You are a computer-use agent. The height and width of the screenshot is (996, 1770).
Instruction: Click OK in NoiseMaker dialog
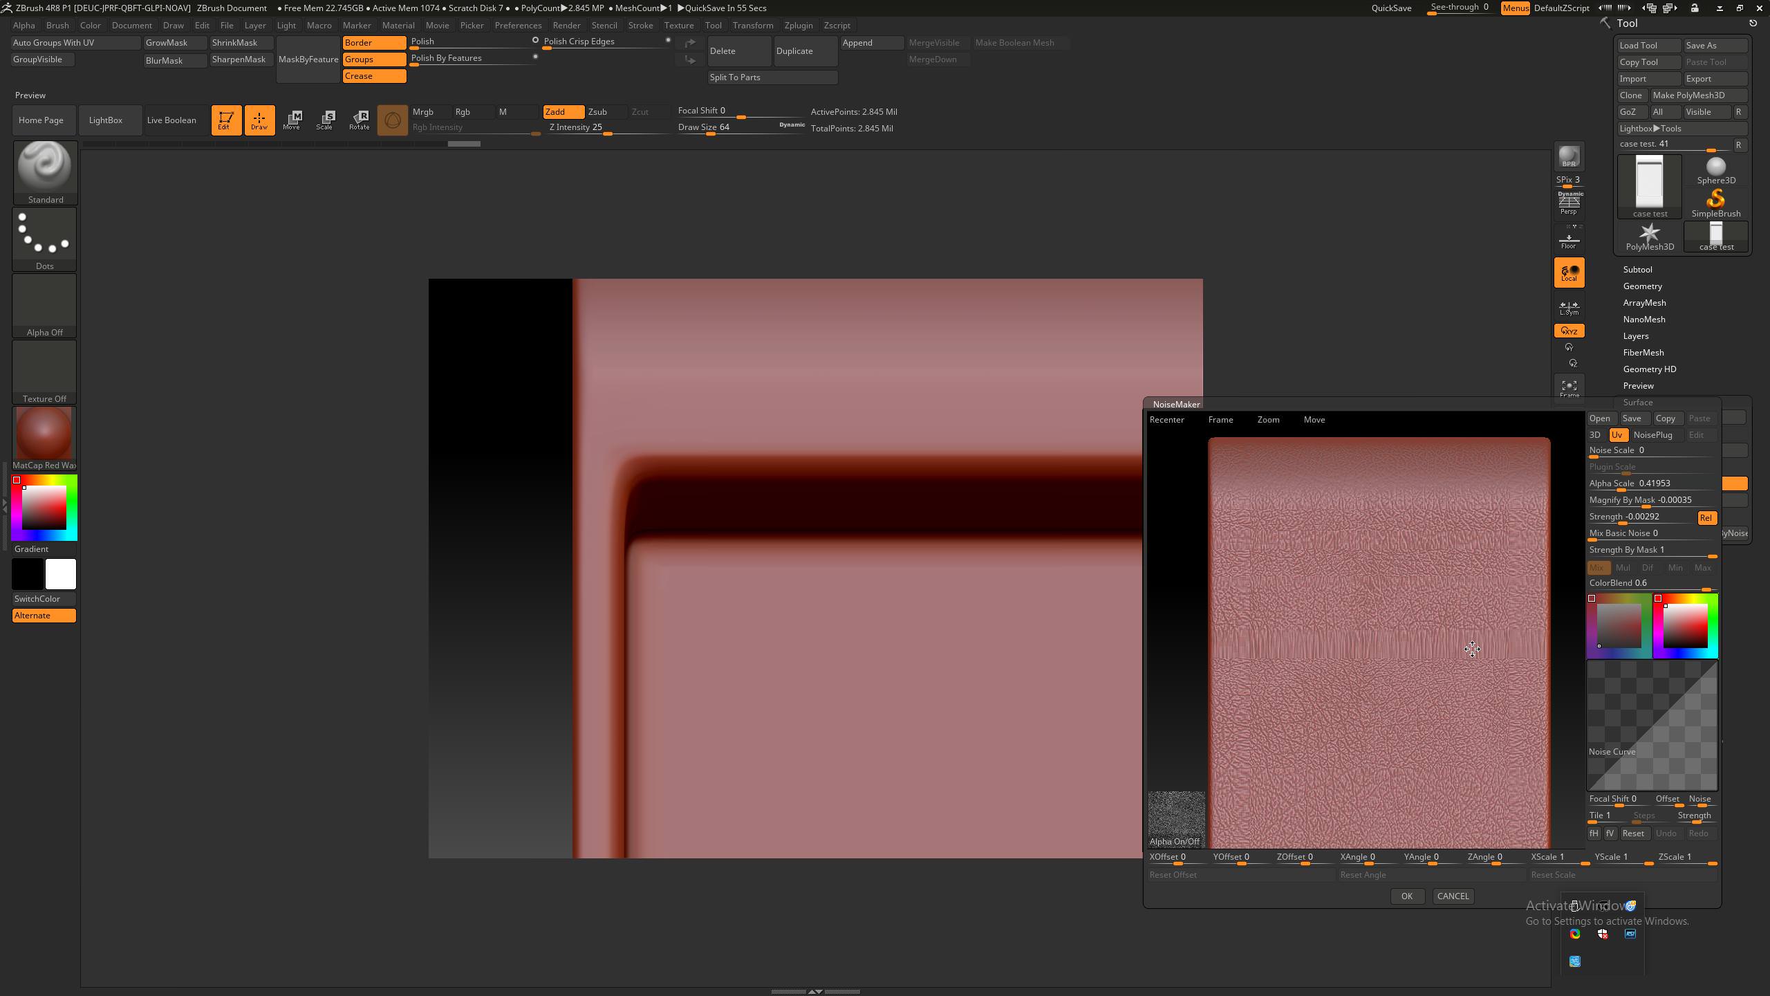(1407, 896)
